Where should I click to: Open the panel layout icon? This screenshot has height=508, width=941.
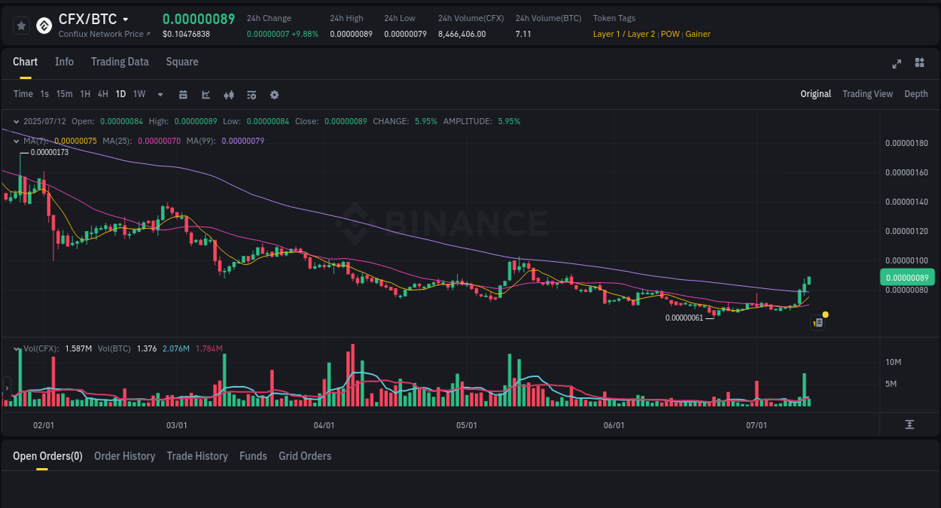tap(919, 64)
